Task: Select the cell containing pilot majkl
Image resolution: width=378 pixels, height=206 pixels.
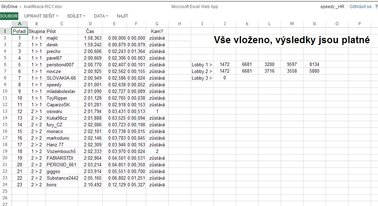Action: (x=62, y=38)
